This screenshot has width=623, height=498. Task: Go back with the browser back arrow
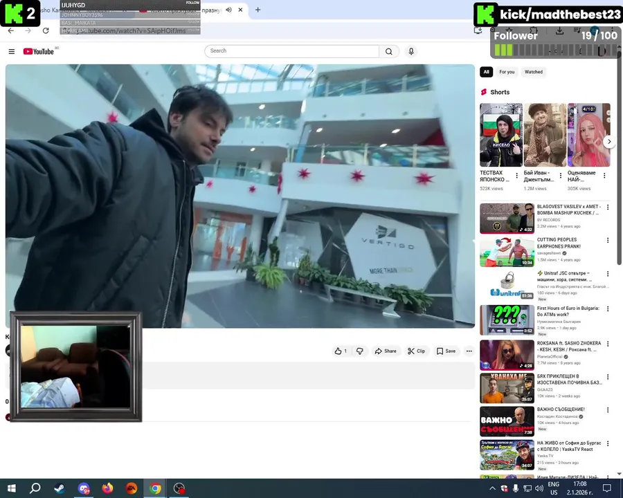pyautogui.click(x=10, y=30)
